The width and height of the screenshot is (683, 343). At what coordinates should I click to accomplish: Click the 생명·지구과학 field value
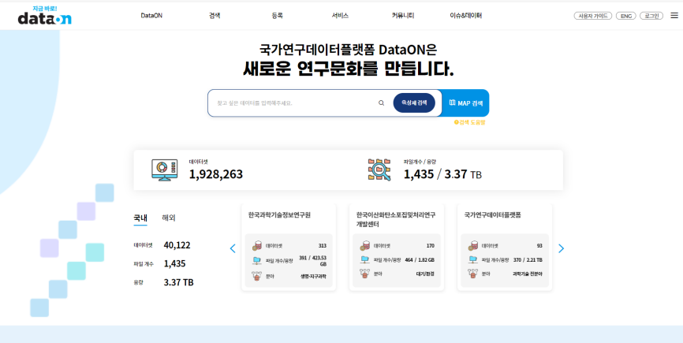pos(313,276)
